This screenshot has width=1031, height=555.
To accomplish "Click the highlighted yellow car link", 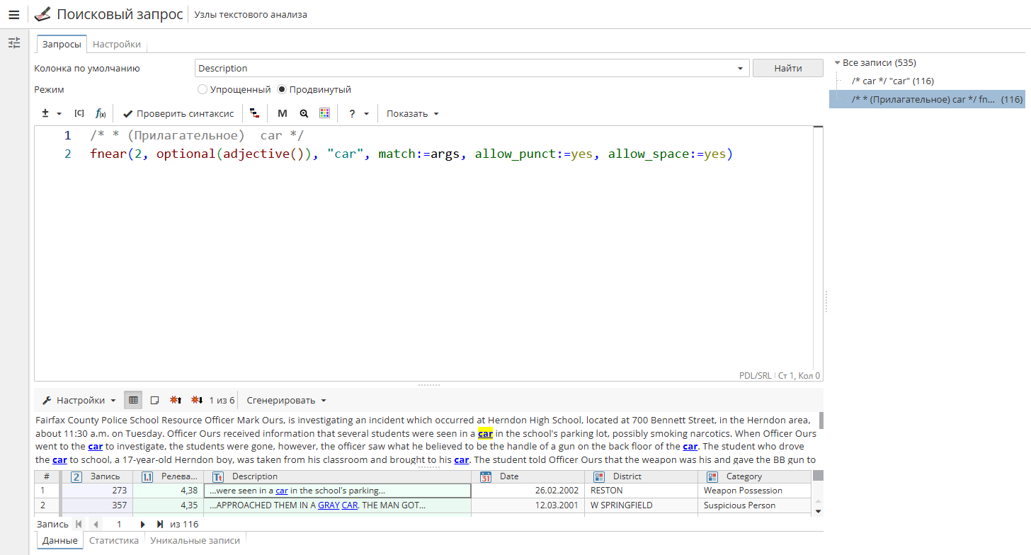I will (485, 433).
